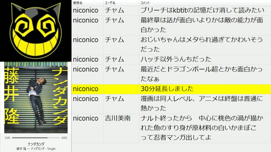The height and width of the screenshot is (152, 271).
Task: Click the 吉川美南 user name cell
Action: 118,119
